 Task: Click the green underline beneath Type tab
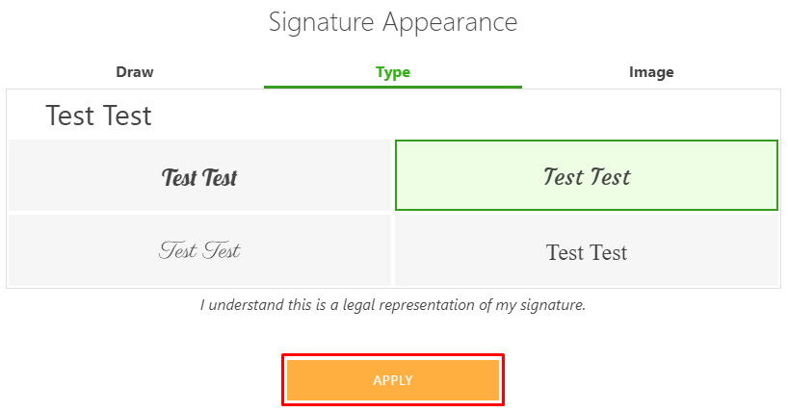(x=393, y=87)
